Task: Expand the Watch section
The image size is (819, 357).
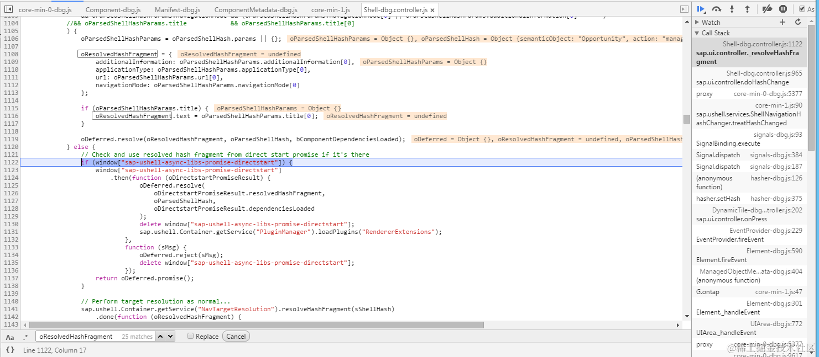Action: [x=697, y=22]
